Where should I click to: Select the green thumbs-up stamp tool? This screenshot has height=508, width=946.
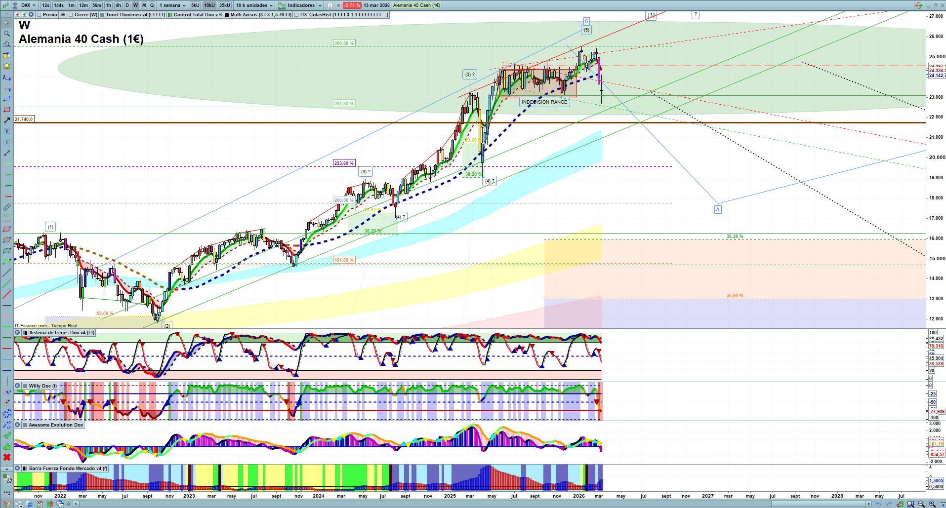pyautogui.click(x=7, y=446)
